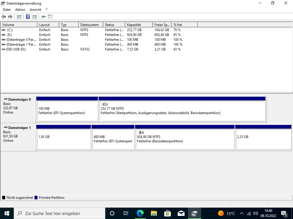The height and width of the screenshot is (219, 293).
Task: Open the 15°C weather widget
Action: pos(226,213)
